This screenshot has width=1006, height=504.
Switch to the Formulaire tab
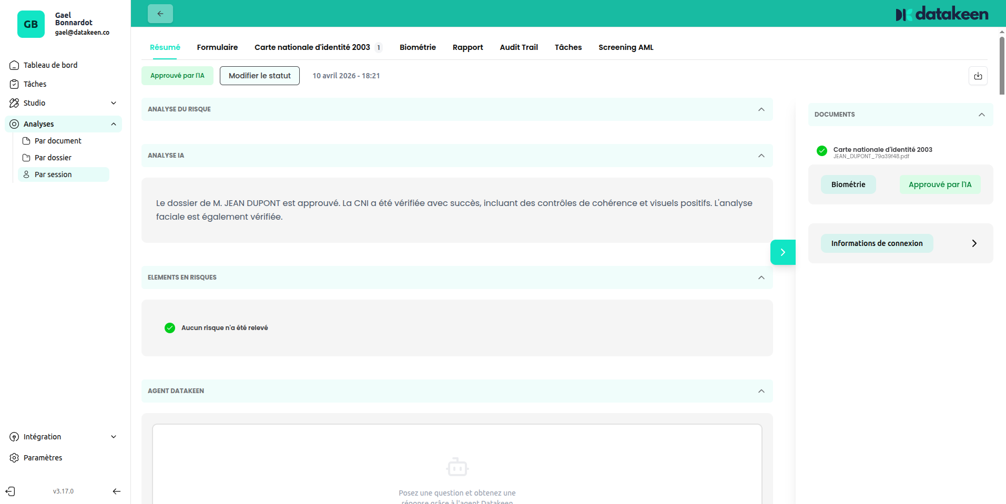(217, 47)
